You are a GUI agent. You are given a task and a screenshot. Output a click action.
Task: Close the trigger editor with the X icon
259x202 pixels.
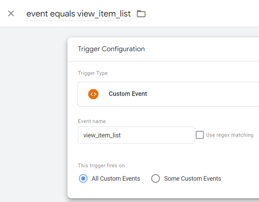(11, 14)
